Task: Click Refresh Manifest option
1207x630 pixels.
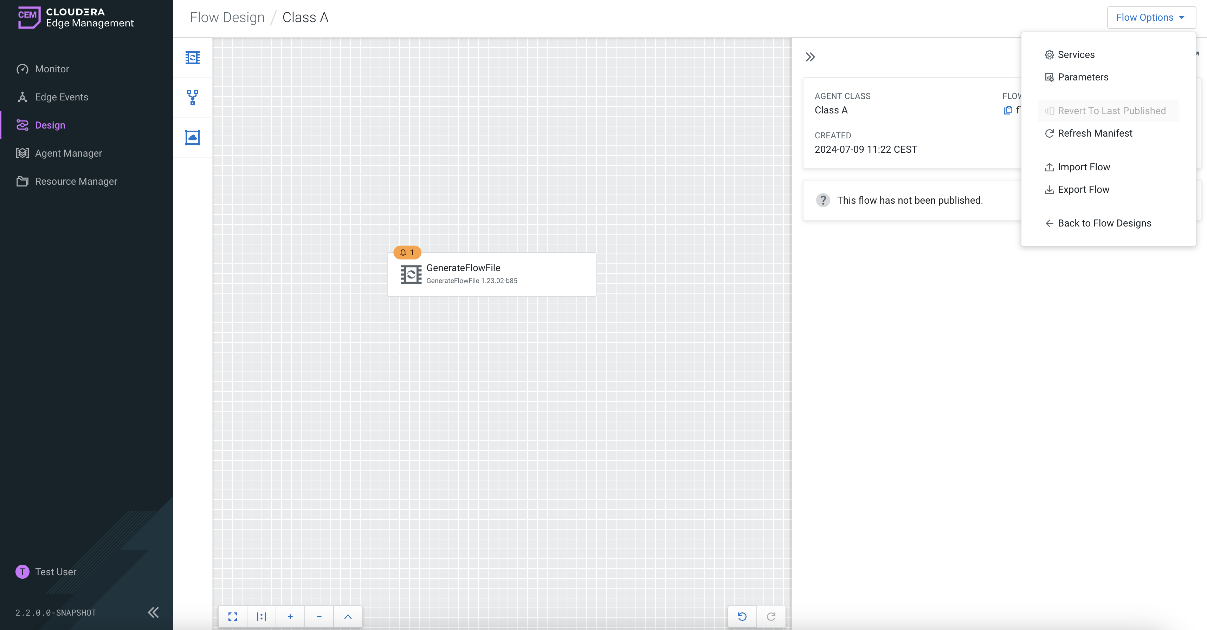Action: pyautogui.click(x=1095, y=133)
